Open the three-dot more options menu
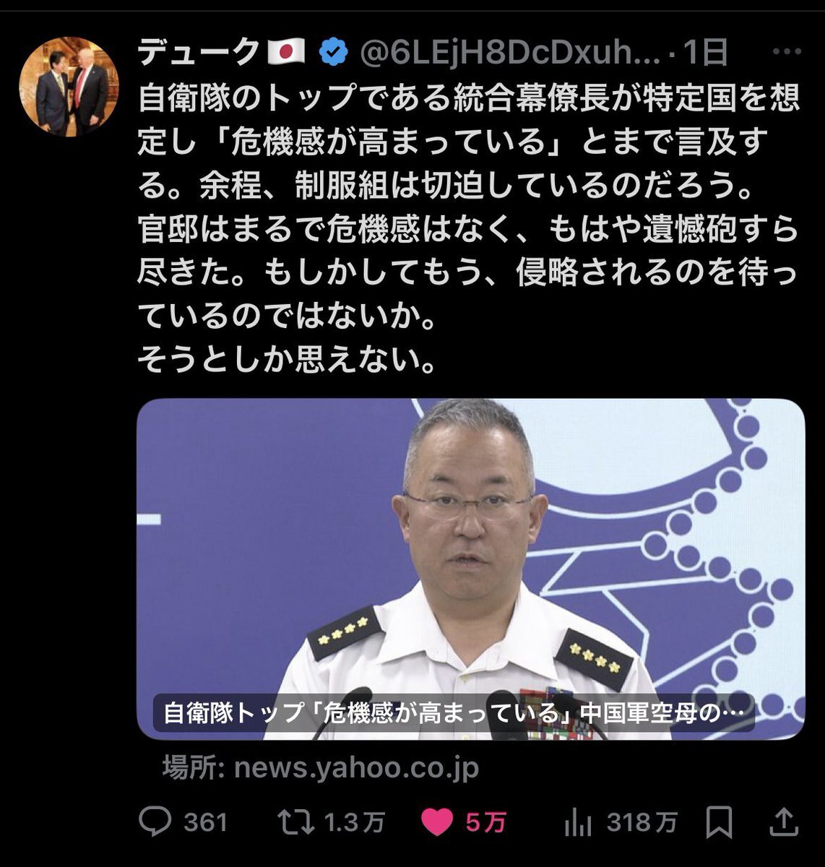The height and width of the screenshot is (867, 825). point(787,52)
